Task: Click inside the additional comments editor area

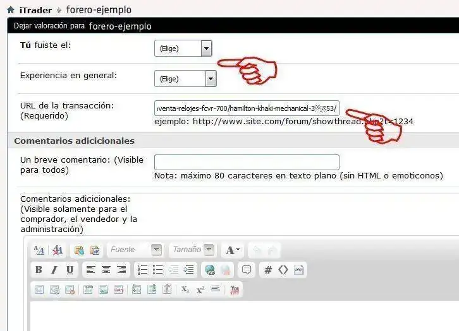Action: (x=245, y=316)
